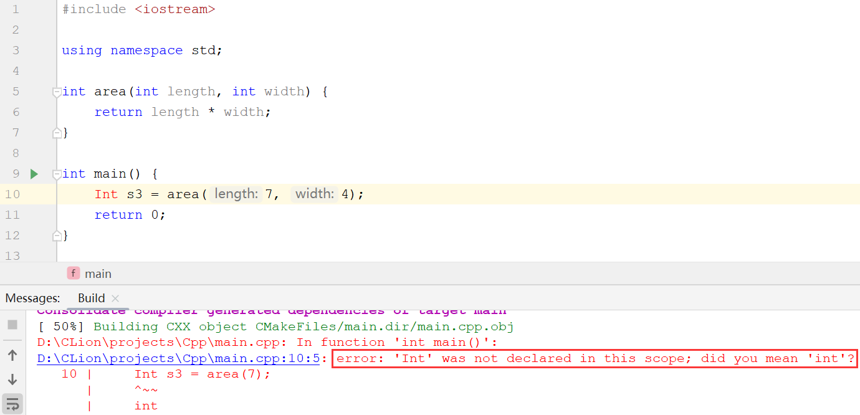Click the area call on line 10

click(183, 194)
